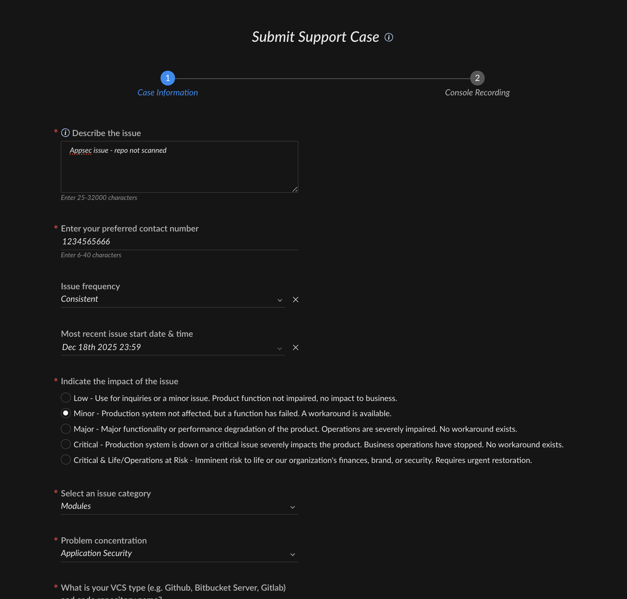
Task: Go to Case Information step
Action: click(167, 93)
